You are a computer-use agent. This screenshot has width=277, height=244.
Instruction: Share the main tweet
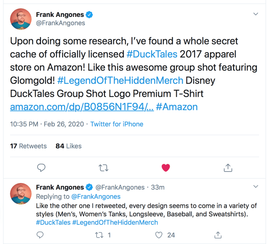228,168
